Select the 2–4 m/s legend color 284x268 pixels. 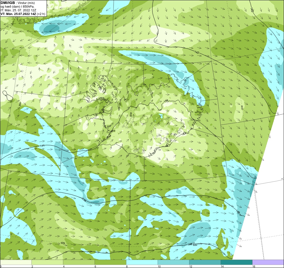pos(47,262)
